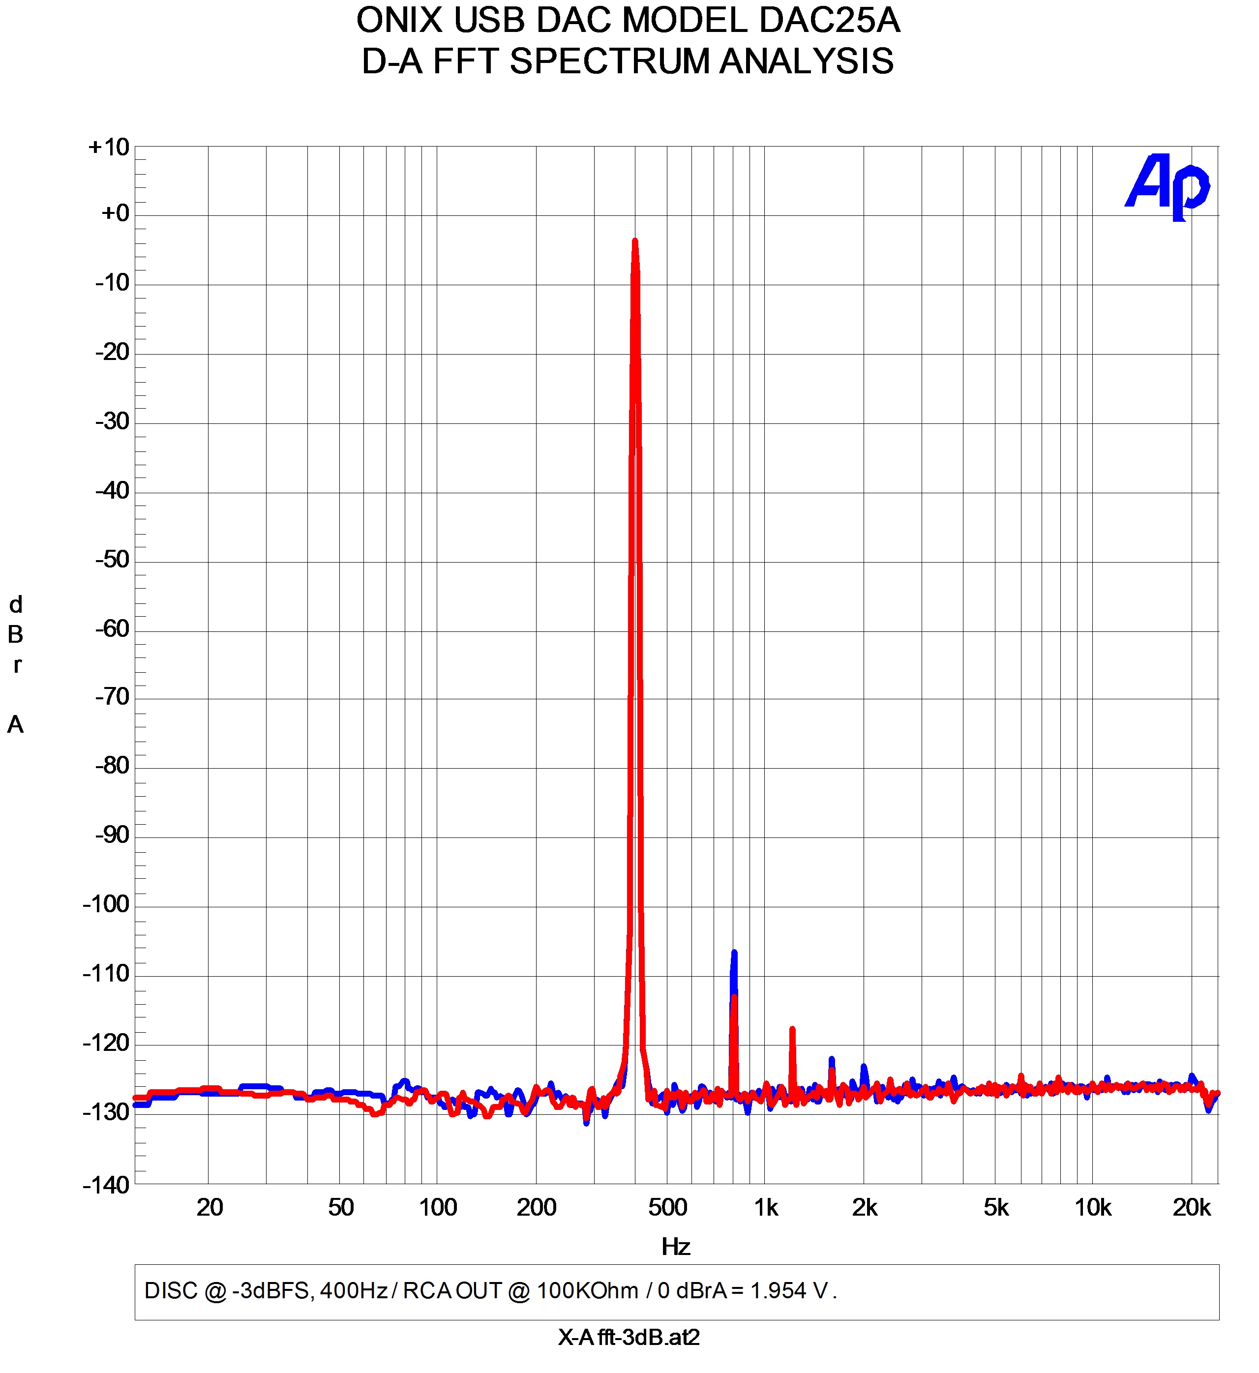
Task: Click the '-100' Y-axis label
Action: click(106, 904)
